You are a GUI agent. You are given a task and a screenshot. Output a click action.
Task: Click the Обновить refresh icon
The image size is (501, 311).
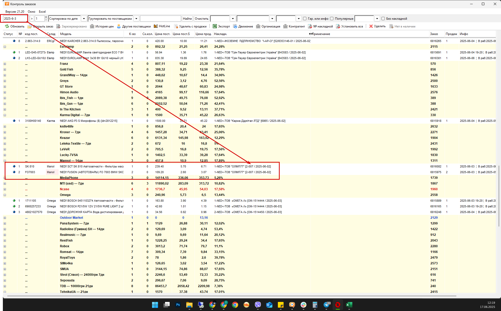coord(7,26)
